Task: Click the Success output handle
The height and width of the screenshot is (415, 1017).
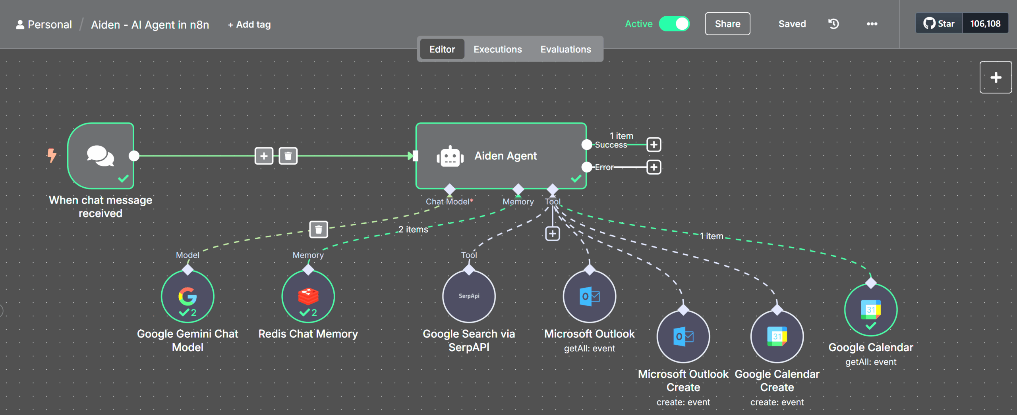Action: click(587, 144)
